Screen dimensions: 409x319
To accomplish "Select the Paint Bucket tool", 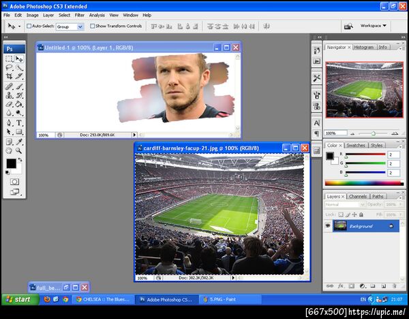I will click(x=19, y=104).
